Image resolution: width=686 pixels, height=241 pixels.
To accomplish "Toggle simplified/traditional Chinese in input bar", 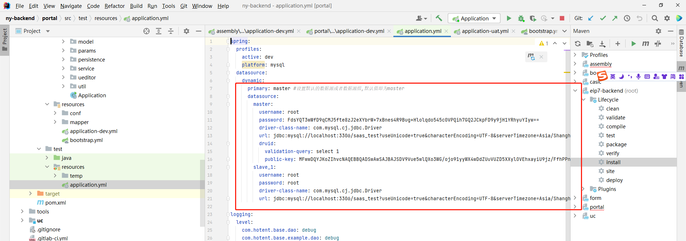I will (x=673, y=77).
